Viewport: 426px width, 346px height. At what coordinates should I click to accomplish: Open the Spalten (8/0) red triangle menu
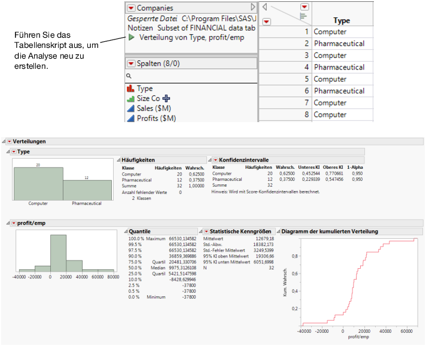click(131, 63)
